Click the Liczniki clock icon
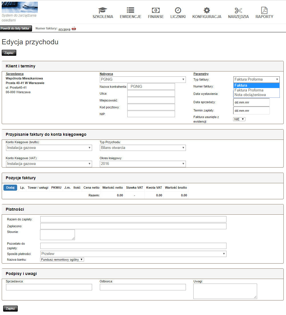 click(x=178, y=10)
